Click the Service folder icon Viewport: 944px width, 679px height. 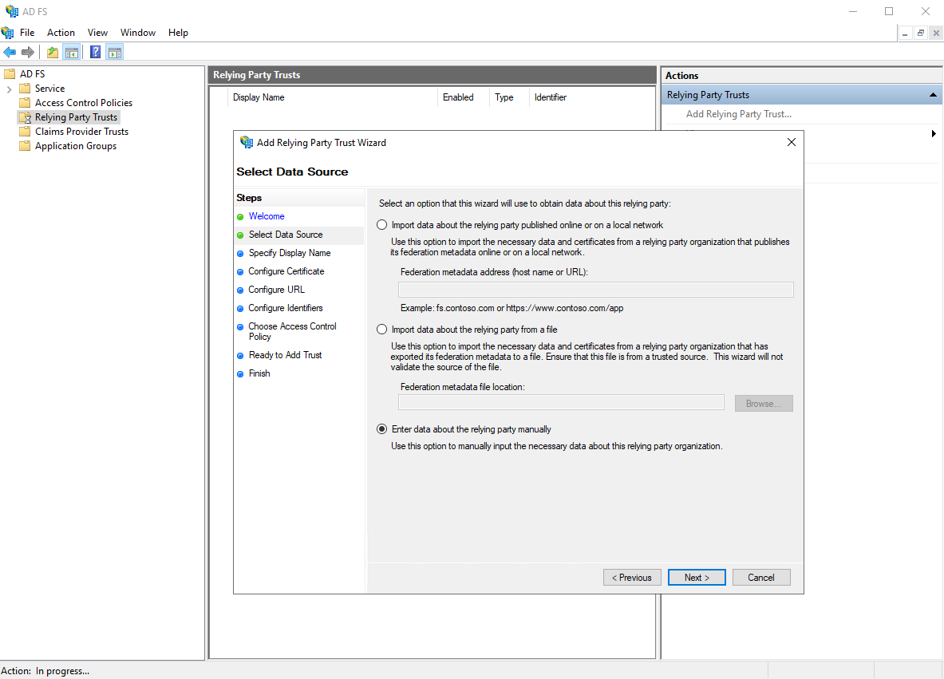point(25,89)
